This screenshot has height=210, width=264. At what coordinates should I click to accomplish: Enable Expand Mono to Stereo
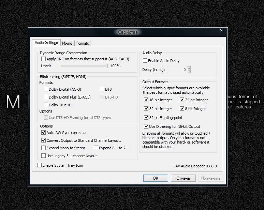(43, 148)
